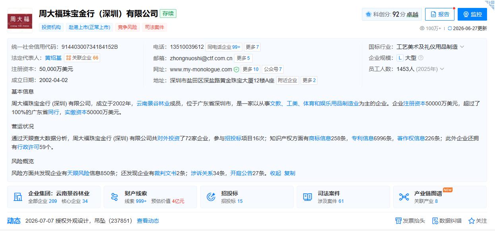Click the 实缴资本 link
Viewport: 495px width, 231px height.
76,112
